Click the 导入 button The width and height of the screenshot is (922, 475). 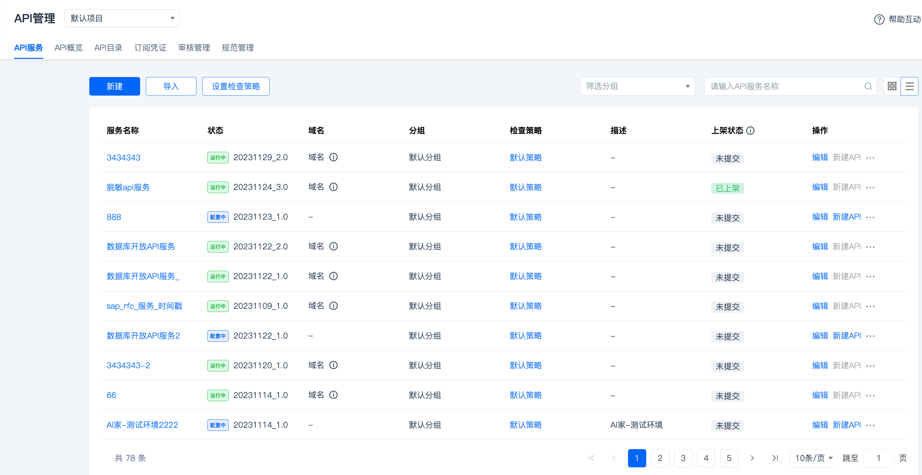click(x=171, y=86)
